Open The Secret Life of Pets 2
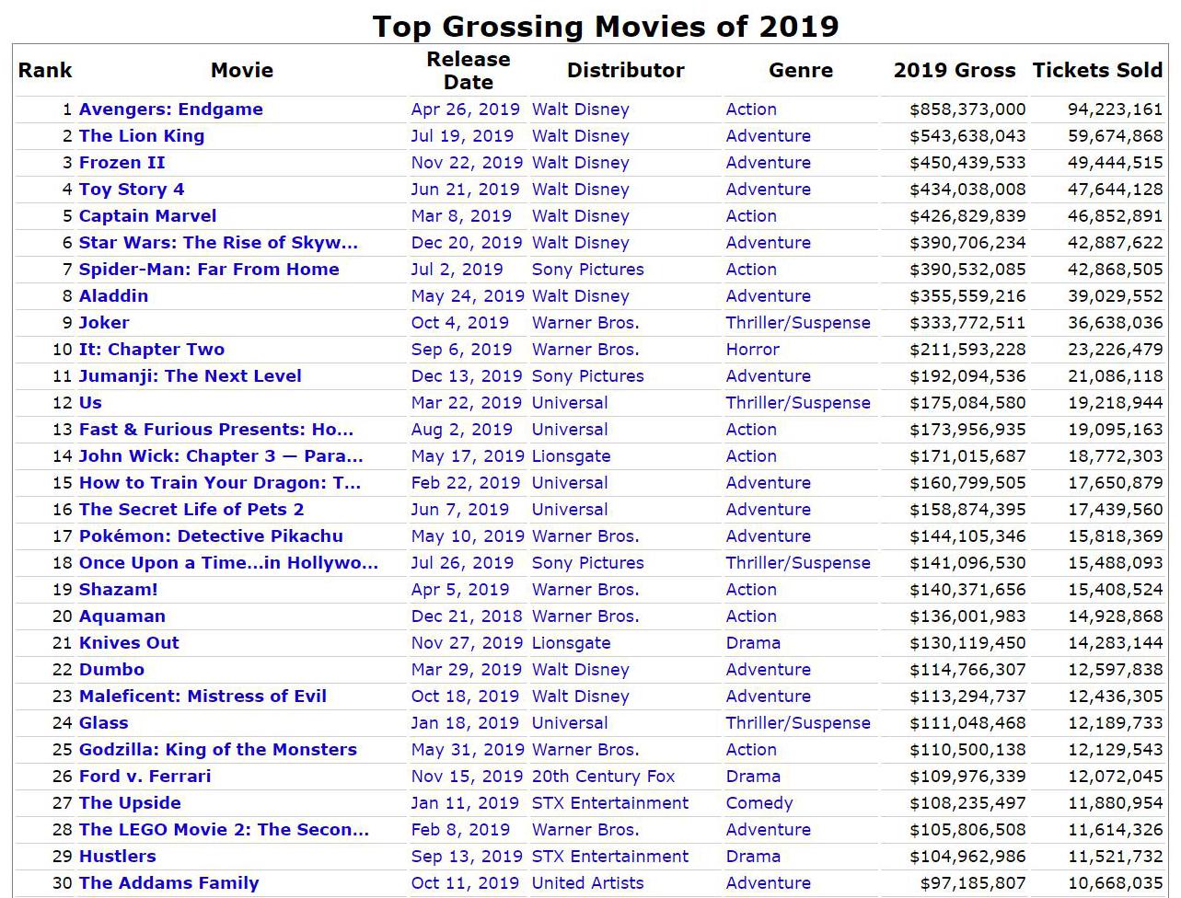Viewport: 1181px width, 898px height. tap(191, 509)
